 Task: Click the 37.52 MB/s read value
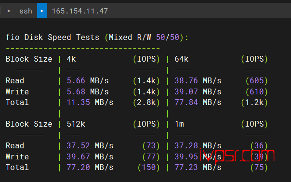click(x=90, y=145)
